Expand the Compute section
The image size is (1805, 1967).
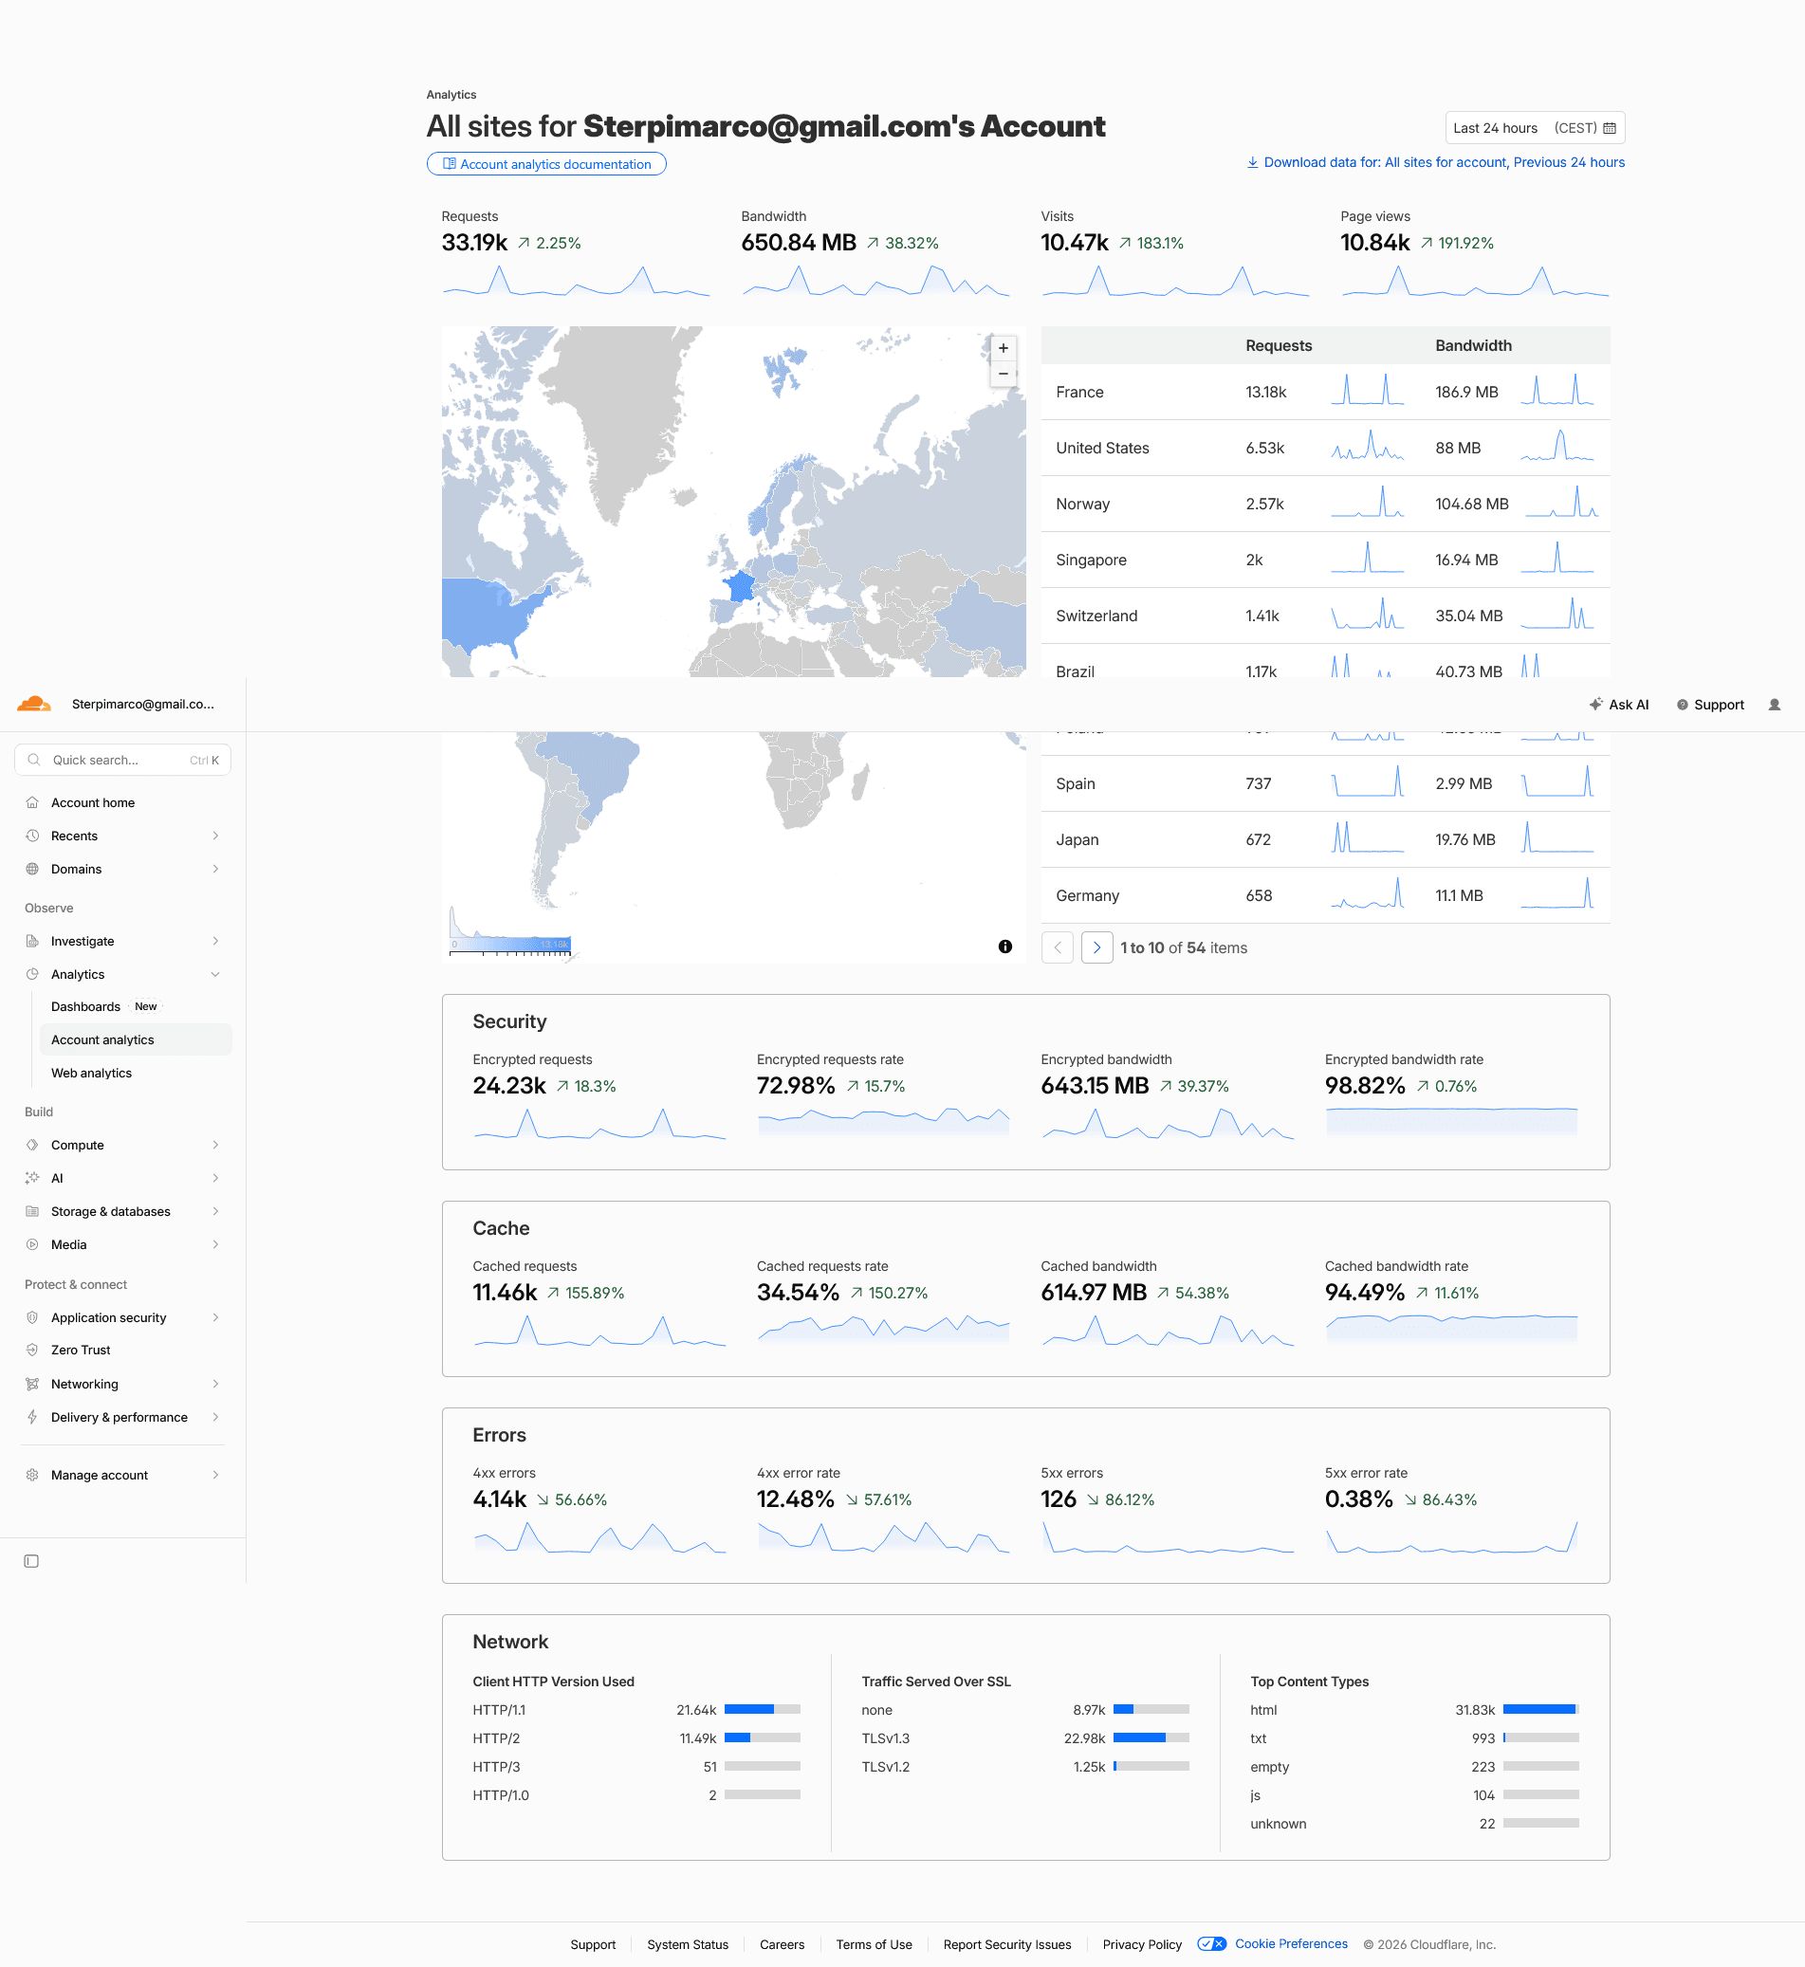[123, 1145]
